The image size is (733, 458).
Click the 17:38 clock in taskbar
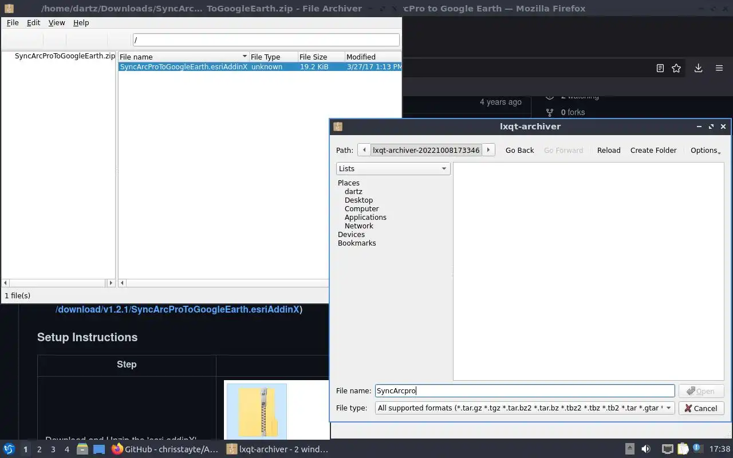[720, 449]
